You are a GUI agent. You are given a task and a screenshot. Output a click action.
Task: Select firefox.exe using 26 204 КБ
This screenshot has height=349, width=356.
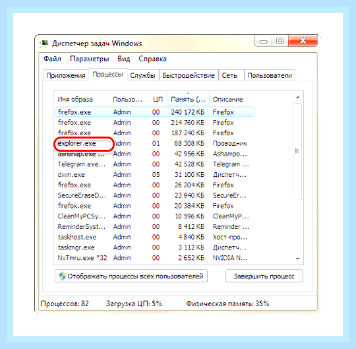click(x=155, y=185)
